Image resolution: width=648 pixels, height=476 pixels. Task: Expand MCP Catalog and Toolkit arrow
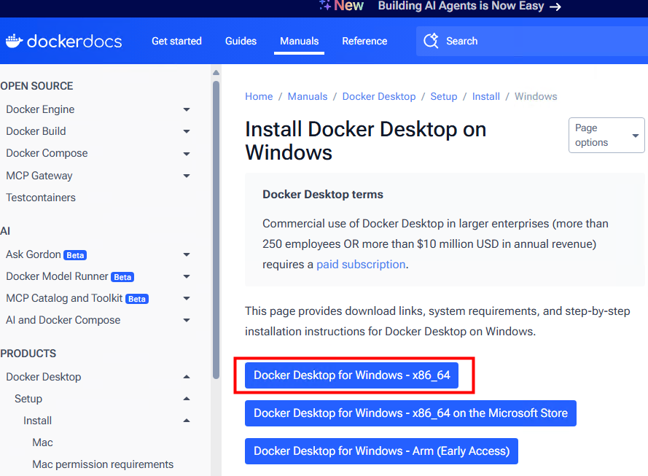[187, 298]
